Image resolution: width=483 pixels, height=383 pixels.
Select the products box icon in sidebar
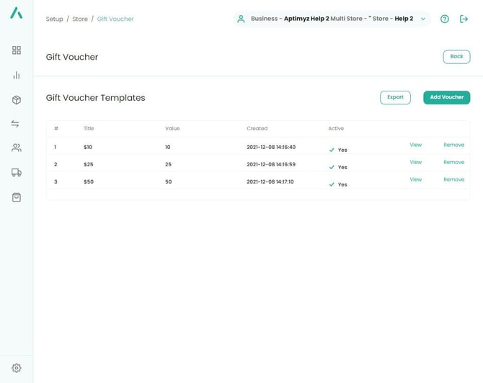coord(16,100)
